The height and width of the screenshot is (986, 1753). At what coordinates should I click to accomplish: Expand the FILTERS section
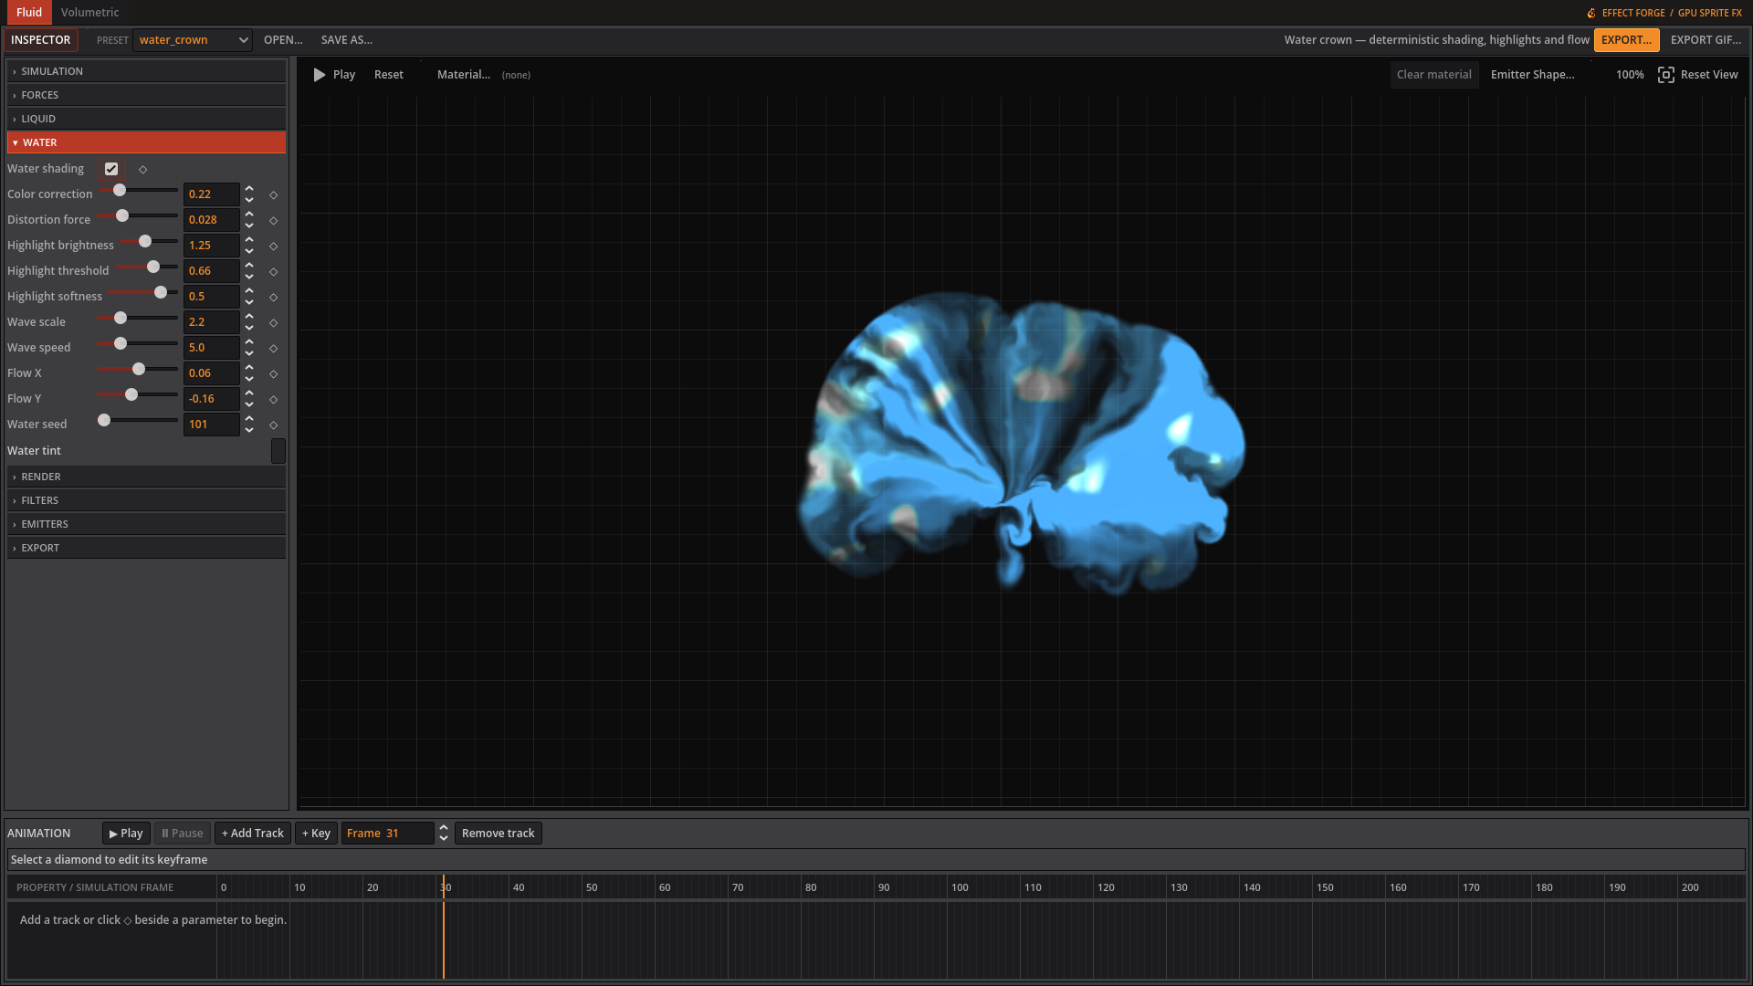point(146,500)
